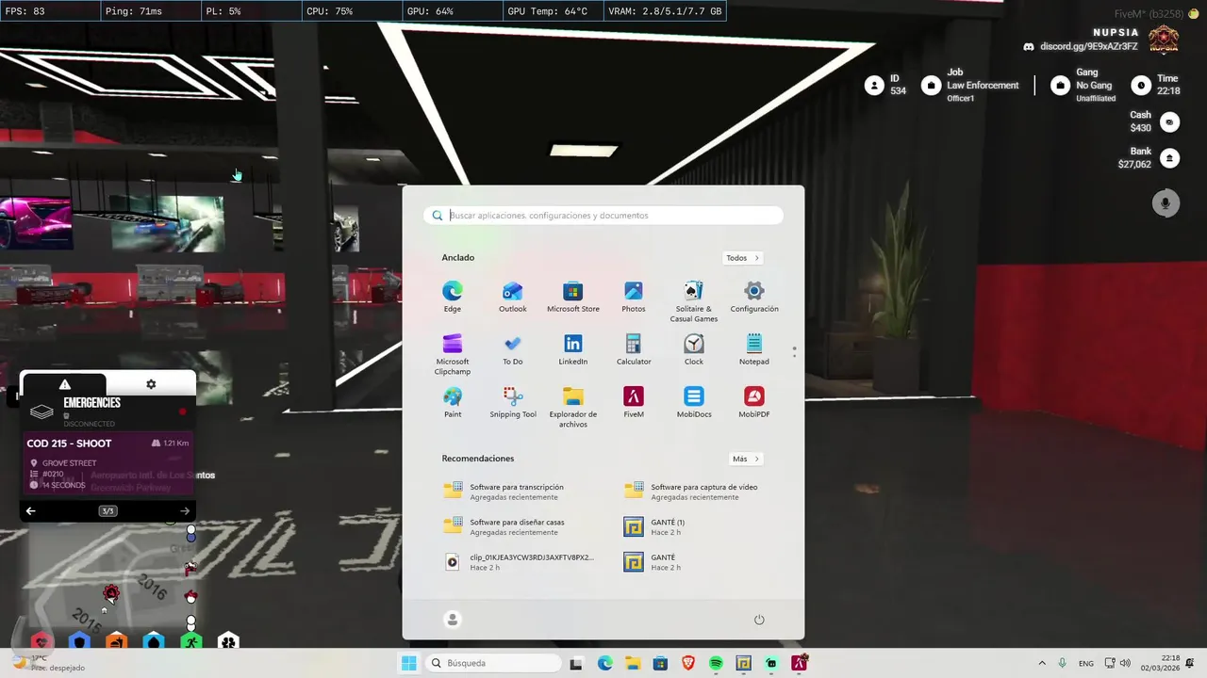Switch to the dispatch alerts warning tab

pos(64,383)
